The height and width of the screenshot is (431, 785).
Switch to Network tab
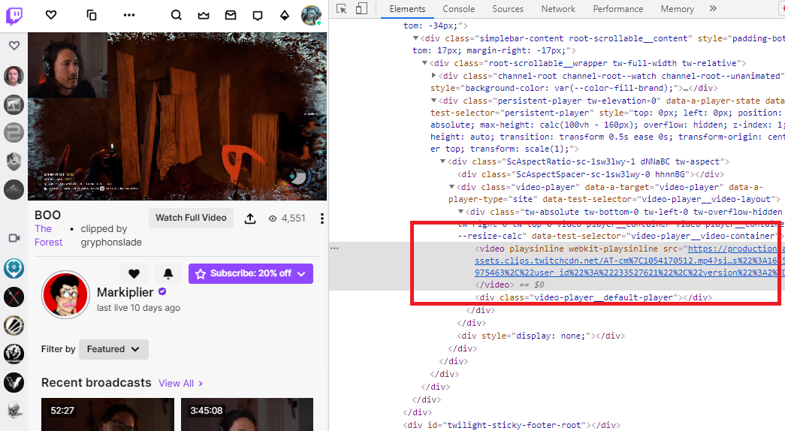(558, 9)
